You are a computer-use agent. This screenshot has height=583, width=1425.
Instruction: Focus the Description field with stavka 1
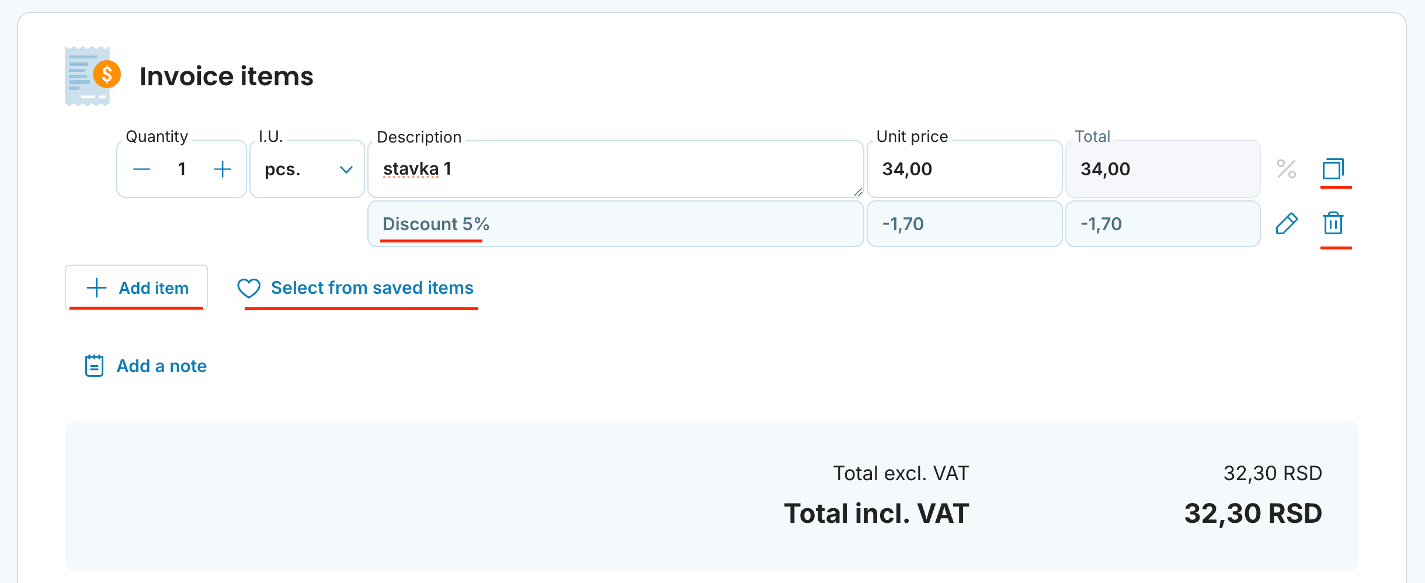click(616, 169)
